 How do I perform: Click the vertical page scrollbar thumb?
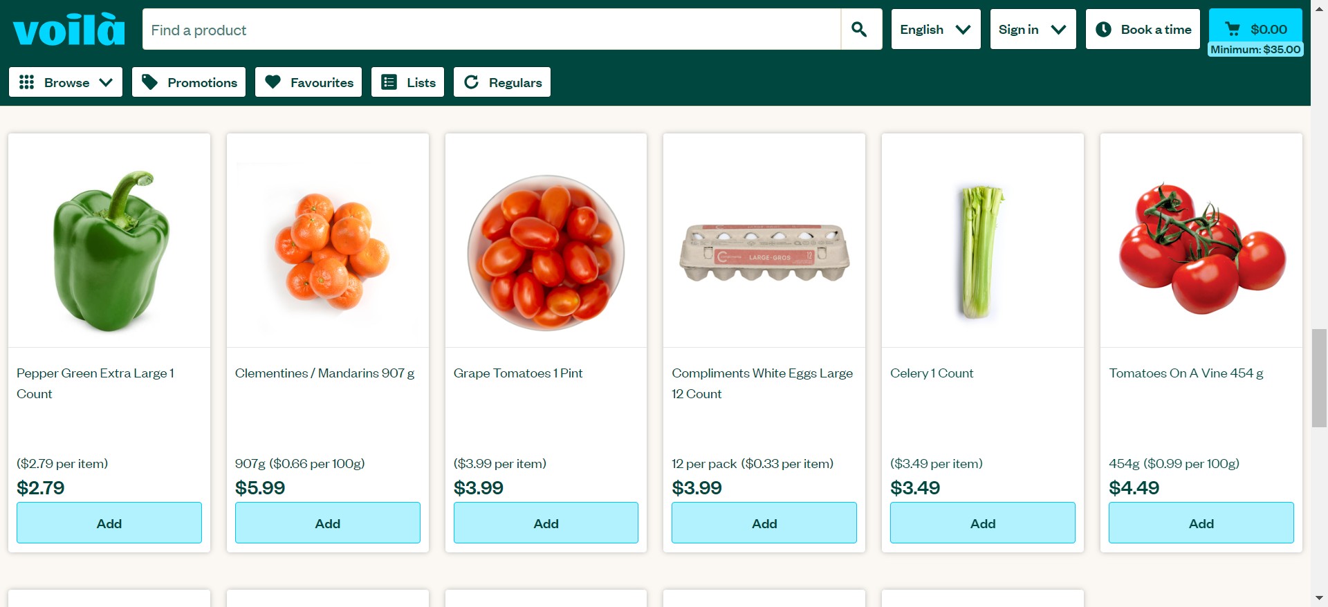pos(1319,378)
